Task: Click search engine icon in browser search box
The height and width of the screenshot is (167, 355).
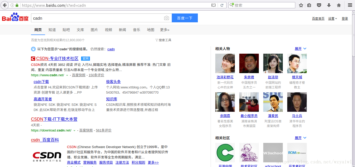Action: tap(231, 5)
